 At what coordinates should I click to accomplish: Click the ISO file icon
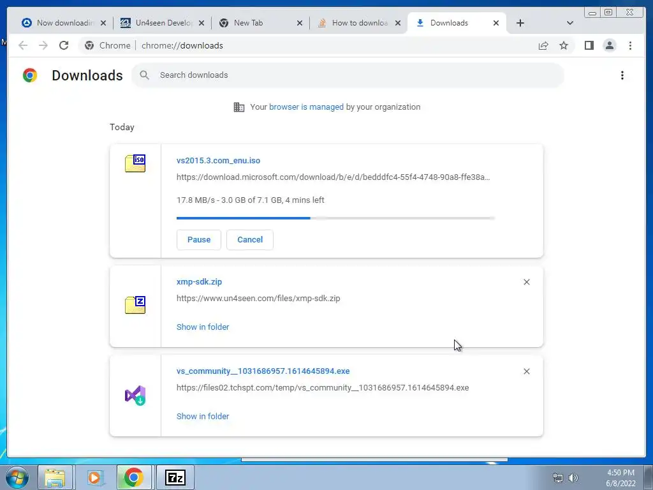(x=135, y=163)
